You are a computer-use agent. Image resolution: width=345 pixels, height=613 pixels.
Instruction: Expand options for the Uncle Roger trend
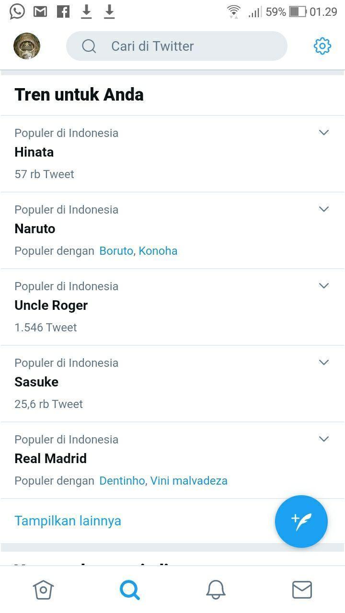pyautogui.click(x=324, y=286)
